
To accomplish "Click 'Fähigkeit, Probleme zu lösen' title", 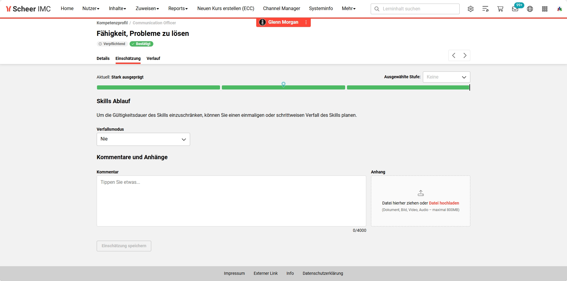I will tap(143, 33).
